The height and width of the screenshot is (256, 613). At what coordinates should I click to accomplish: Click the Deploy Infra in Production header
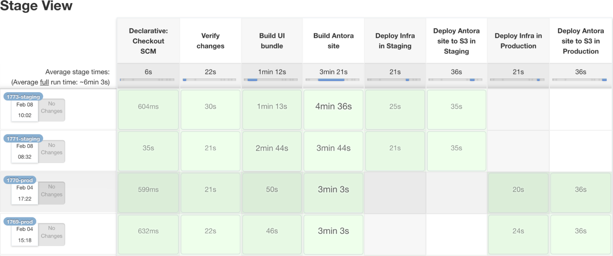[x=518, y=41]
